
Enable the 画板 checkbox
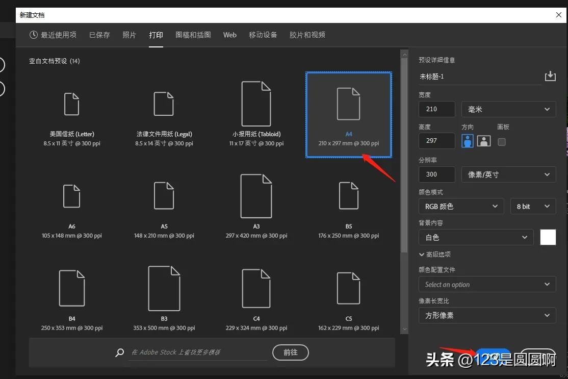coord(502,142)
